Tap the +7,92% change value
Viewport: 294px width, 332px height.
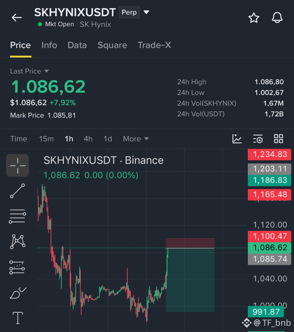pos(62,103)
